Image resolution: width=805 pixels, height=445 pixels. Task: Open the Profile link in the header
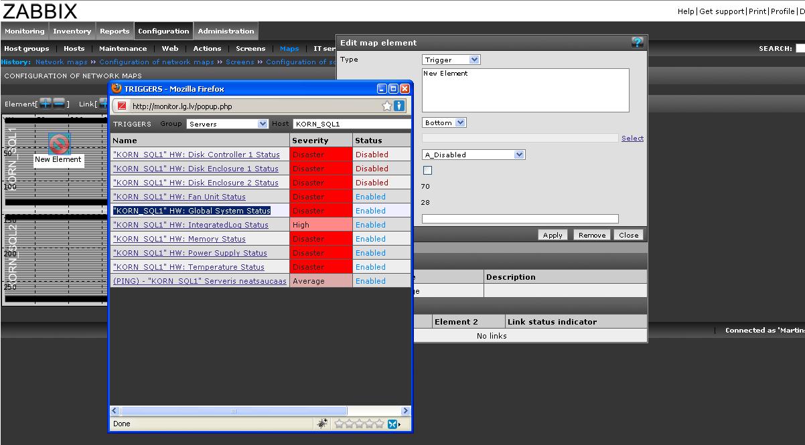(x=782, y=11)
